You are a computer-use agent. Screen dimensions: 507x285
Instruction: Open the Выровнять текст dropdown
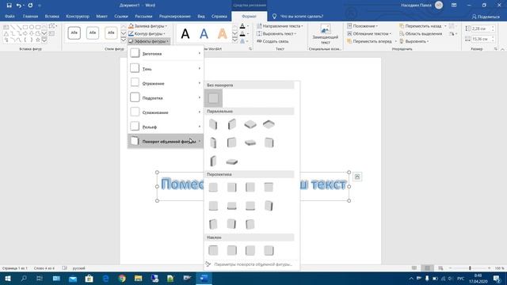(276, 33)
